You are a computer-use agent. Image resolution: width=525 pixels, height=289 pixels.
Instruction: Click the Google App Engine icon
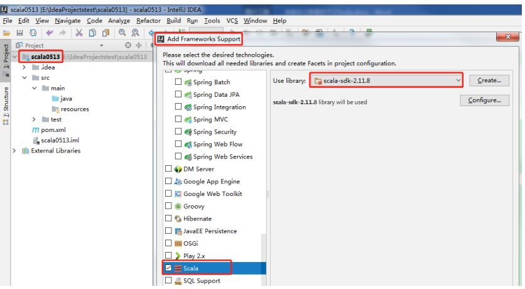178,182
